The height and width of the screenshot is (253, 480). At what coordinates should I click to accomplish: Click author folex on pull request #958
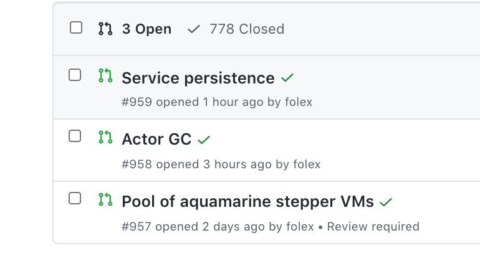[307, 165]
